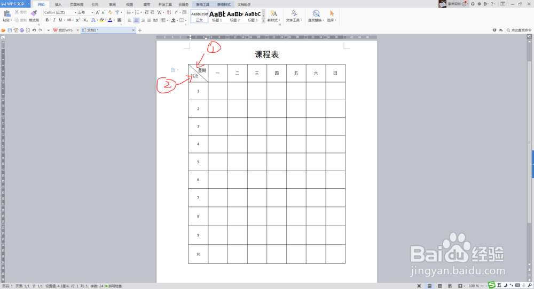This screenshot has width=534, height=289.
Task: Close the 文档1 document tab
Action: click(133, 30)
